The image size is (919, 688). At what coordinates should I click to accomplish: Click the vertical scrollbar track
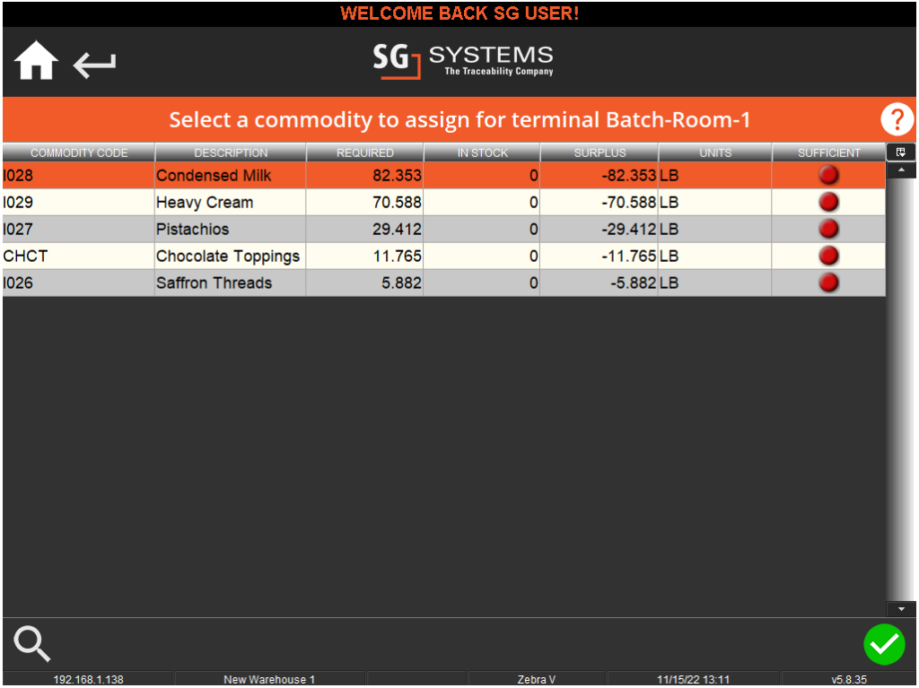click(x=902, y=386)
